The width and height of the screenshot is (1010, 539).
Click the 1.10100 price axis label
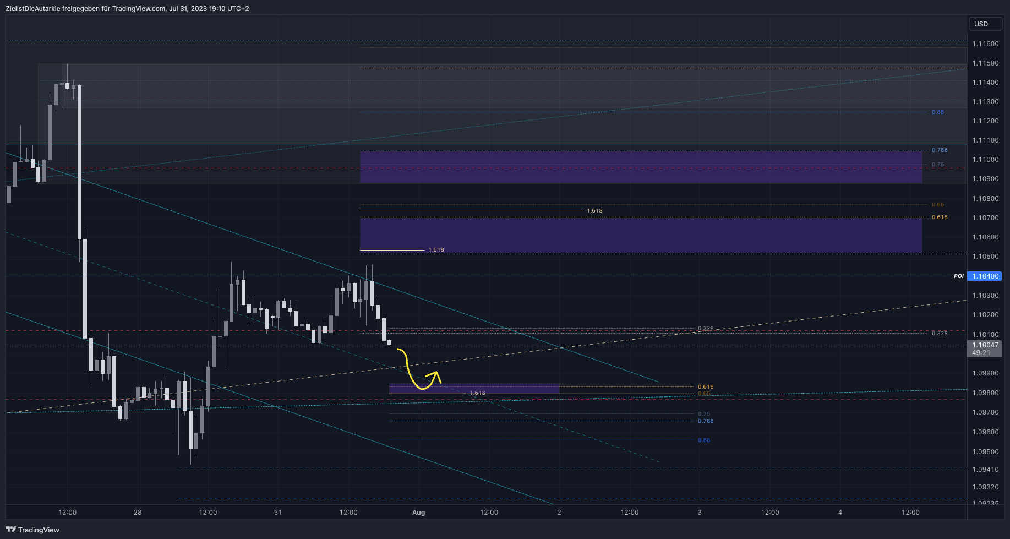pos(985,334)
